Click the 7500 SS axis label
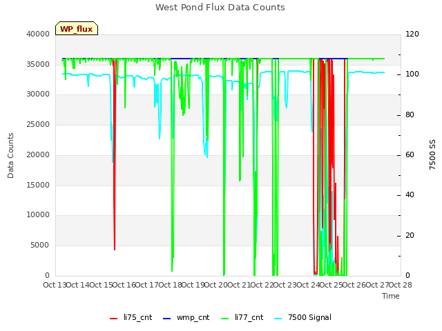 coord(432,154)
